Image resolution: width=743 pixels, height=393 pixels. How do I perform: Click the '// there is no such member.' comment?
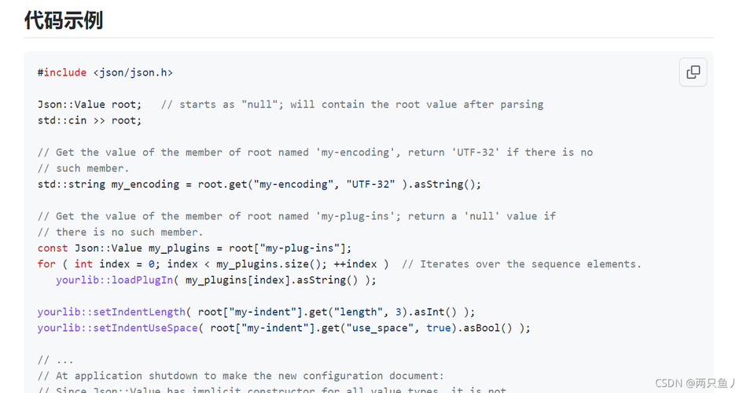coord(120,232)
